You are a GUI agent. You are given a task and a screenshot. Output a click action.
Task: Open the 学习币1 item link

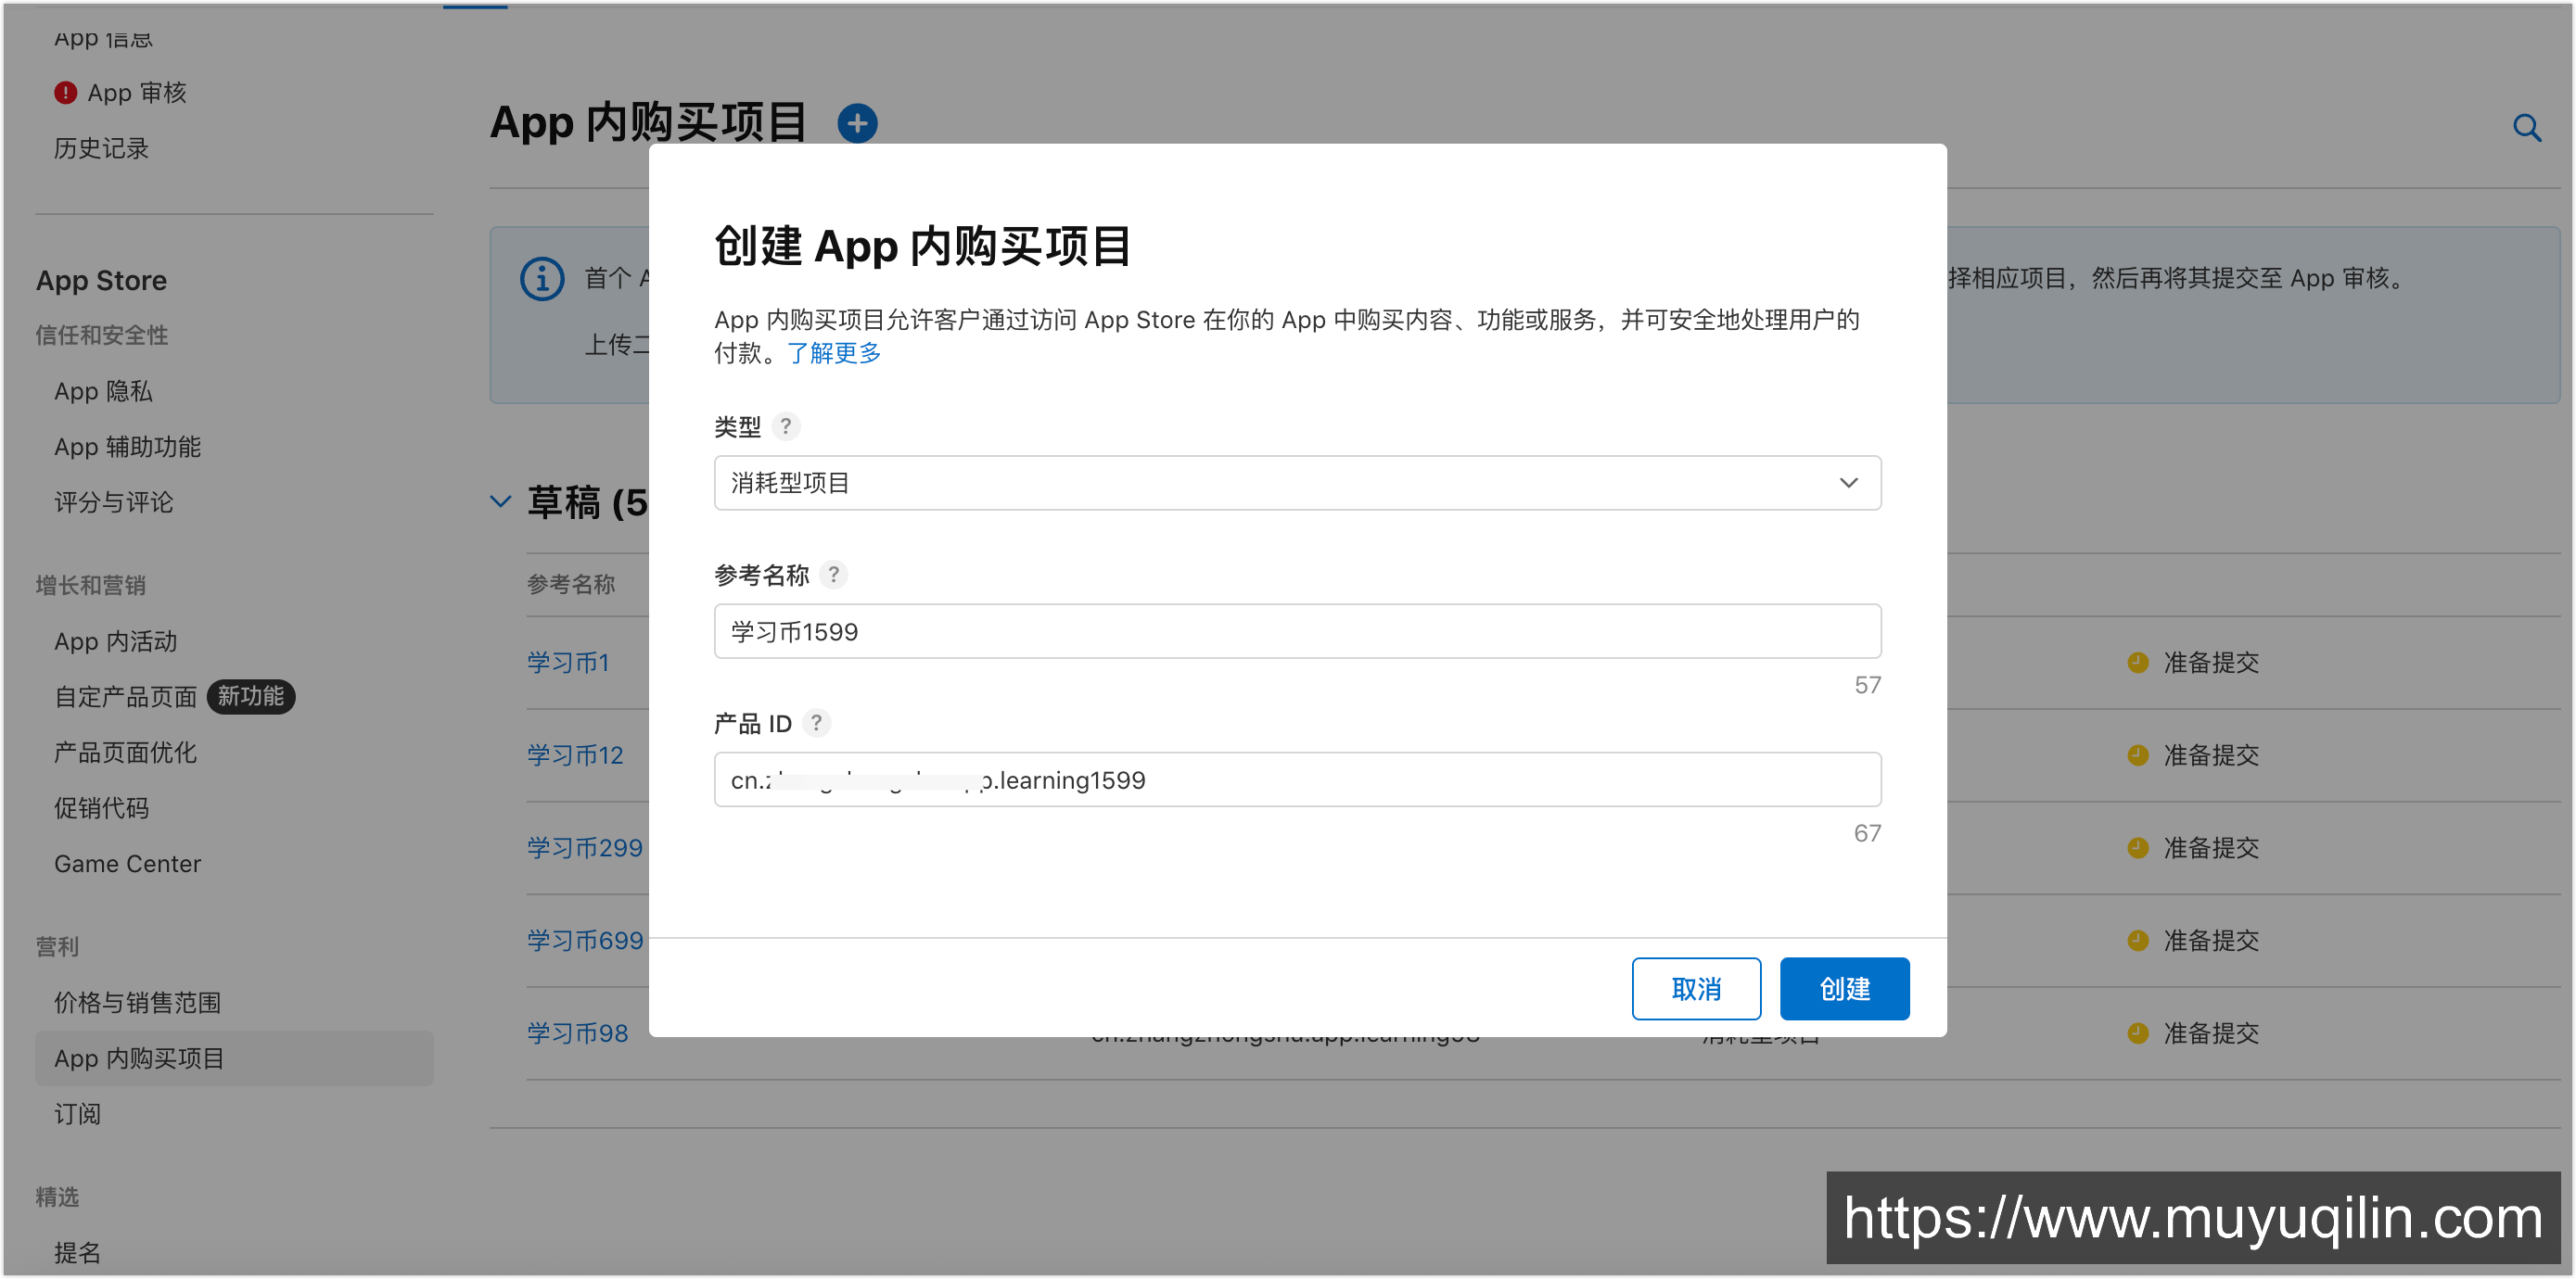568,663
